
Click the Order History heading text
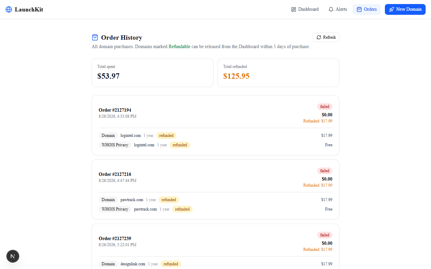pyautogui.click(x=122, y=38)
